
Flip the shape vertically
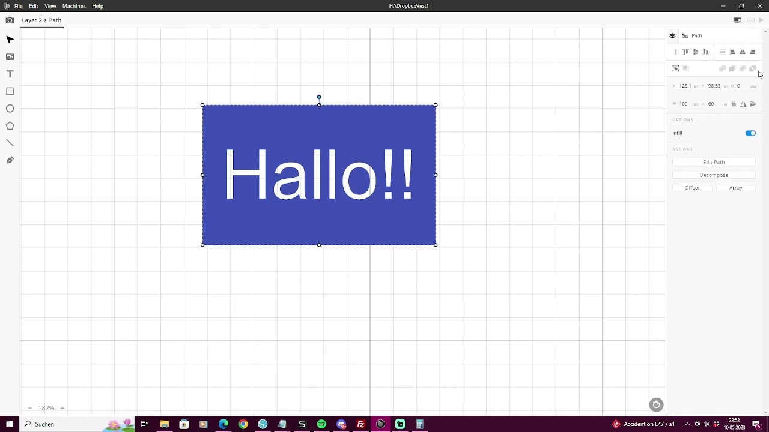(753, 104)
